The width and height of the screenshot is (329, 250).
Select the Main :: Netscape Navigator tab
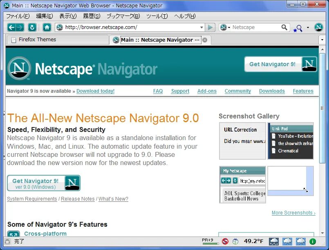click(x=160, y=40)
